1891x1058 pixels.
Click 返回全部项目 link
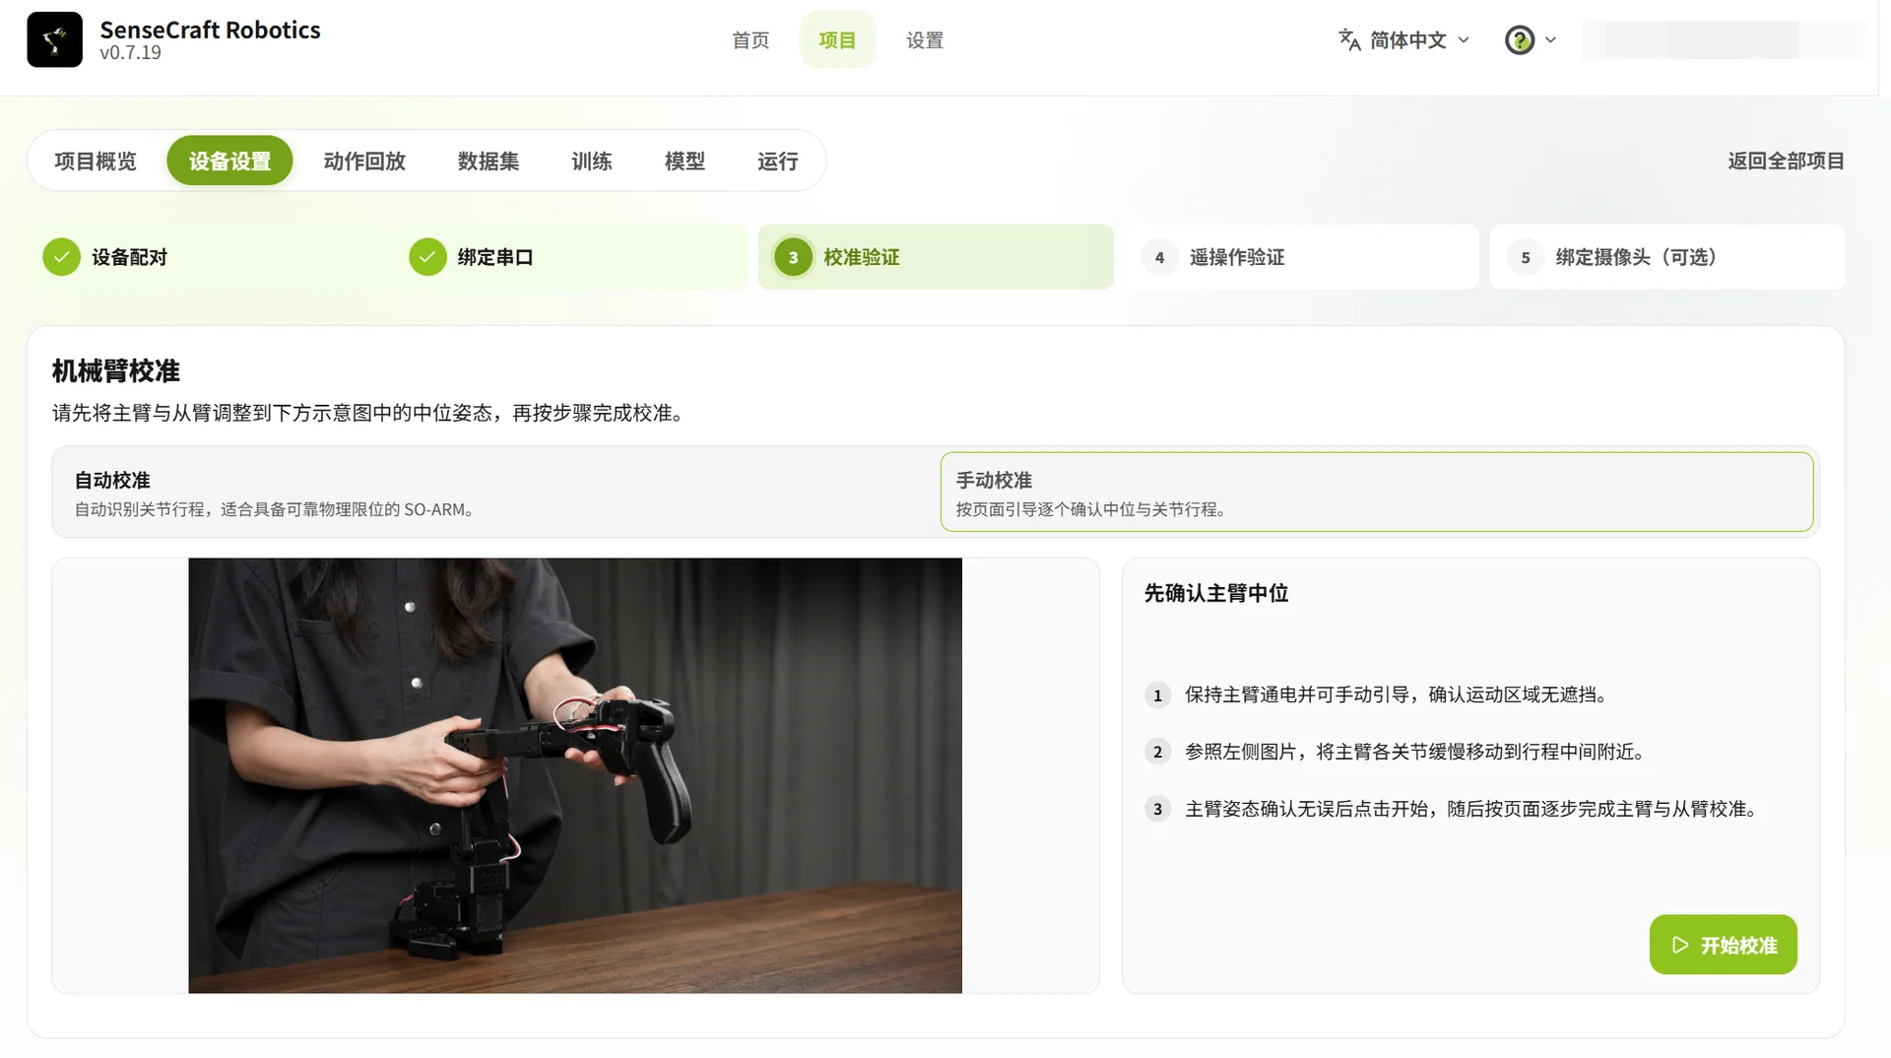(x=1786, y=161)
